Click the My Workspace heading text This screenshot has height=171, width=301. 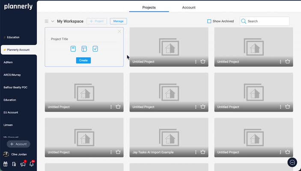(x=70, y=21)
